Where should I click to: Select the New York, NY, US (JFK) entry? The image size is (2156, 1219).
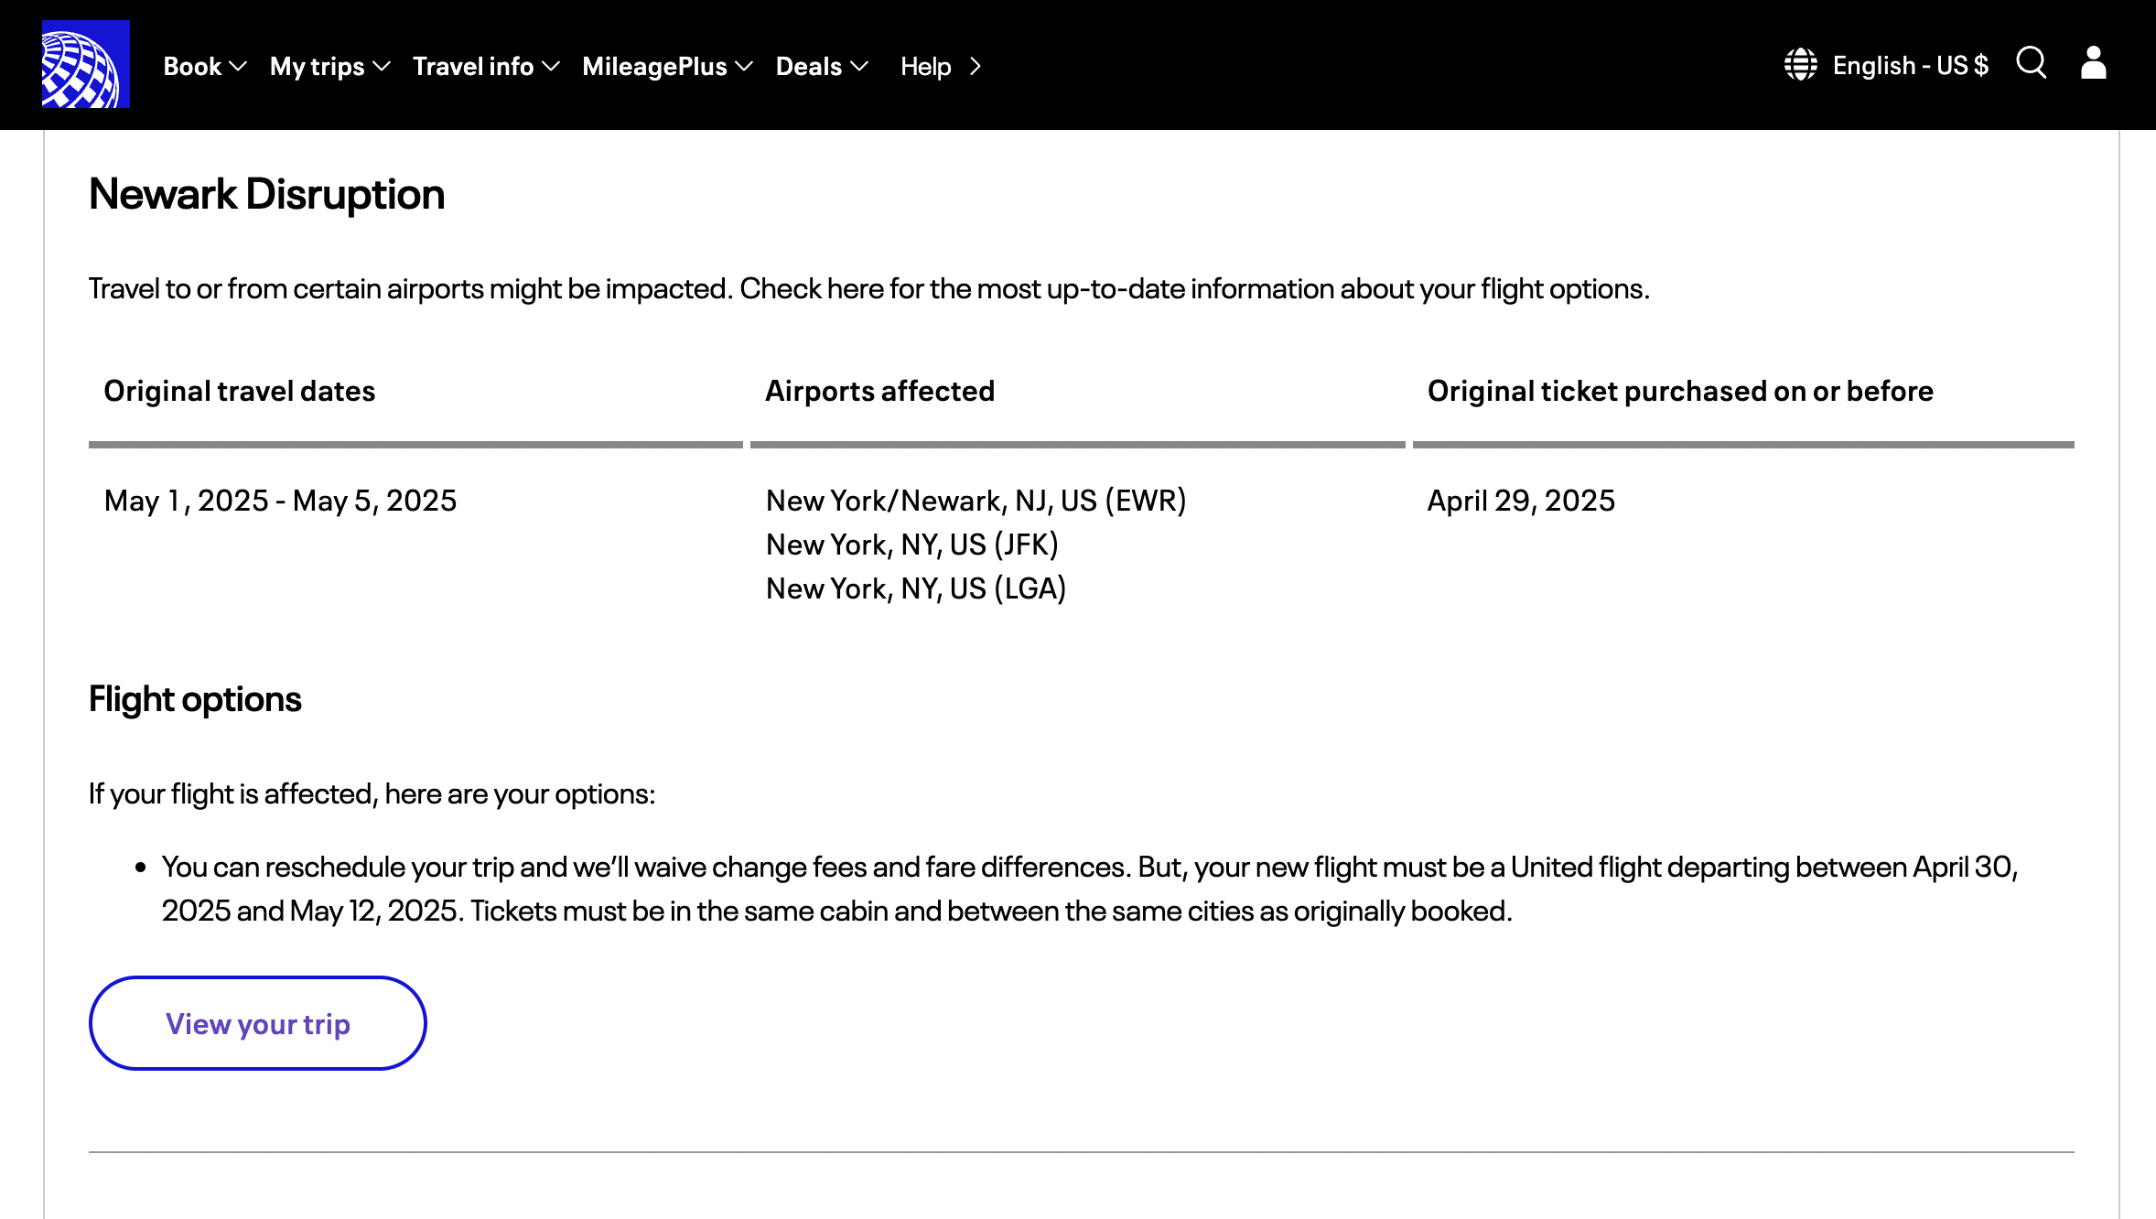912,545
